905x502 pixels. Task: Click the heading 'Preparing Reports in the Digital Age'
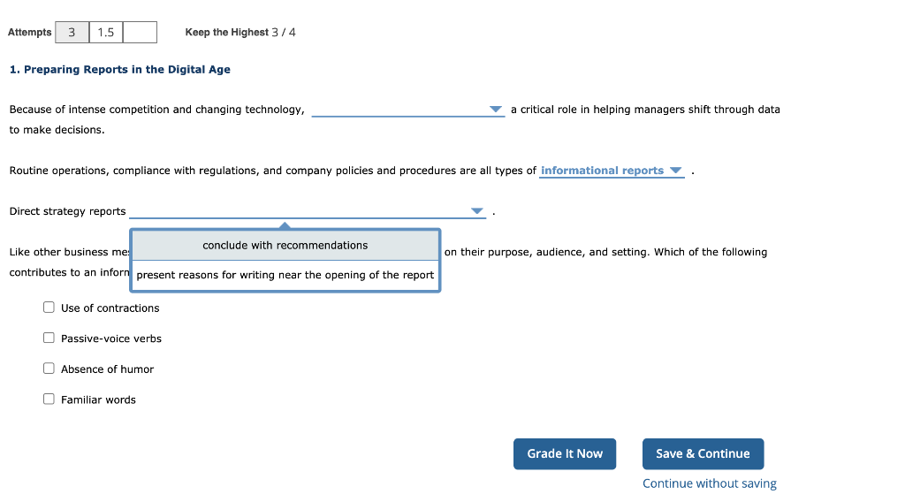(120, 69)
